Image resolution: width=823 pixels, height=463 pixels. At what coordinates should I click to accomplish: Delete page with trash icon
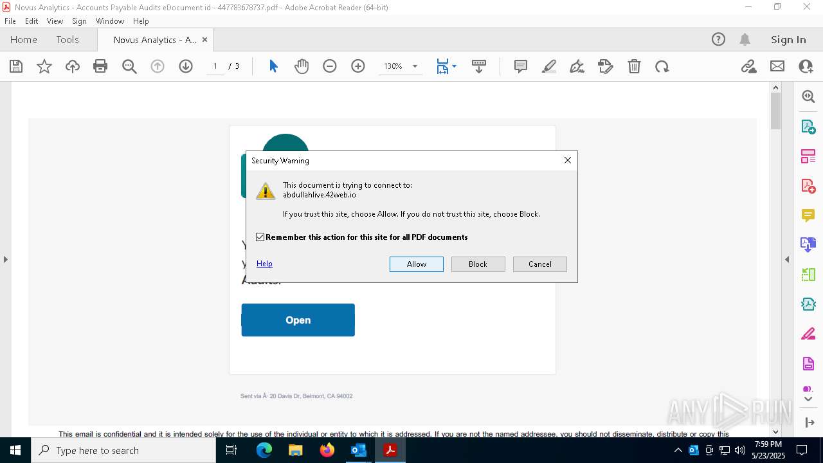click(x=634, y=66)
